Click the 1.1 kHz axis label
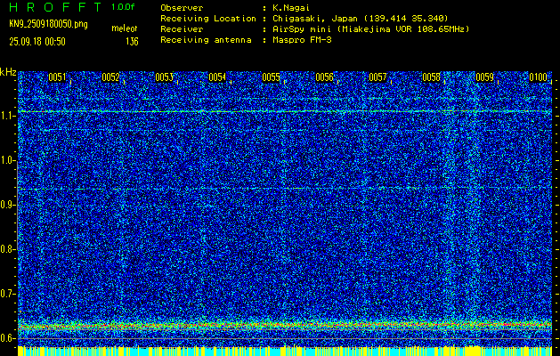Image resolution: width=560 pixels, height=356 pixels. [x=6, y=116]
